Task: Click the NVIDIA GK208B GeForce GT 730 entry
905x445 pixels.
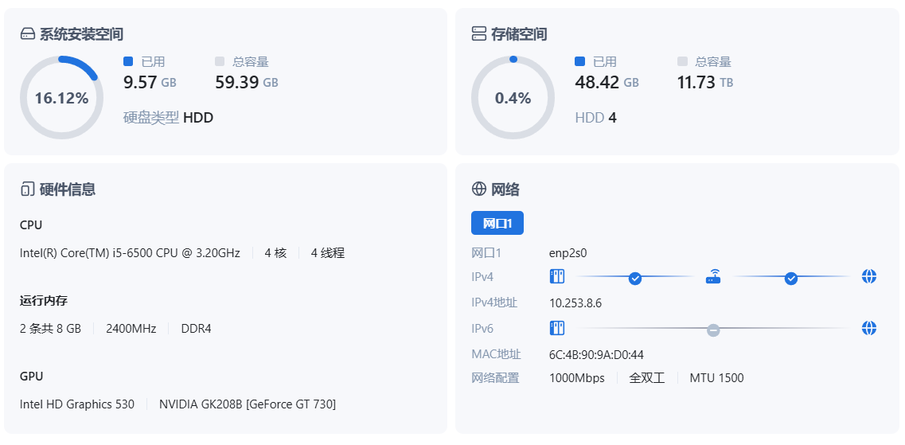Action: point(247,404)
